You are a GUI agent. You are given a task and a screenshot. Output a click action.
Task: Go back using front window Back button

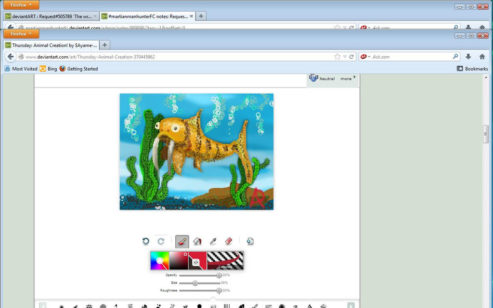(11, 57)
